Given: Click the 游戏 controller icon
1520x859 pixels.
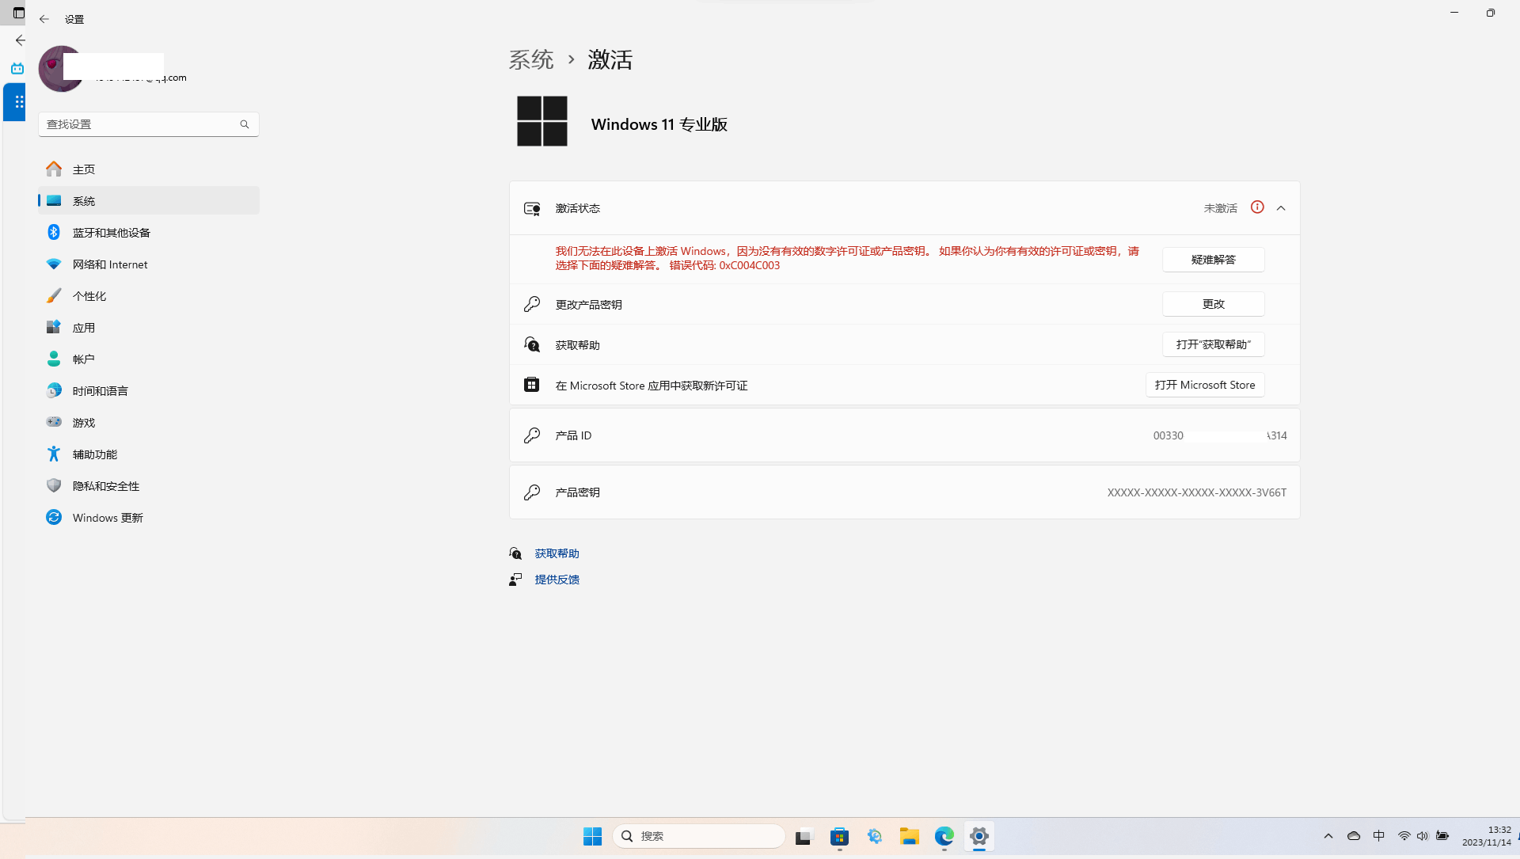Looking at the screenshot, I should 54,422.
